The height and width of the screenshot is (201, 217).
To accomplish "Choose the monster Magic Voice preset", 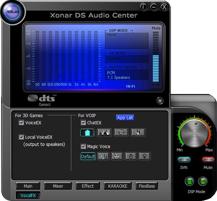I will 103,156.
